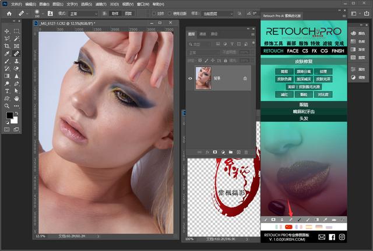The height and width of the screenshot is (251, 373).
Task: Open the layer blend mode 正常 dropdown
Action: (x=203, y=52)
